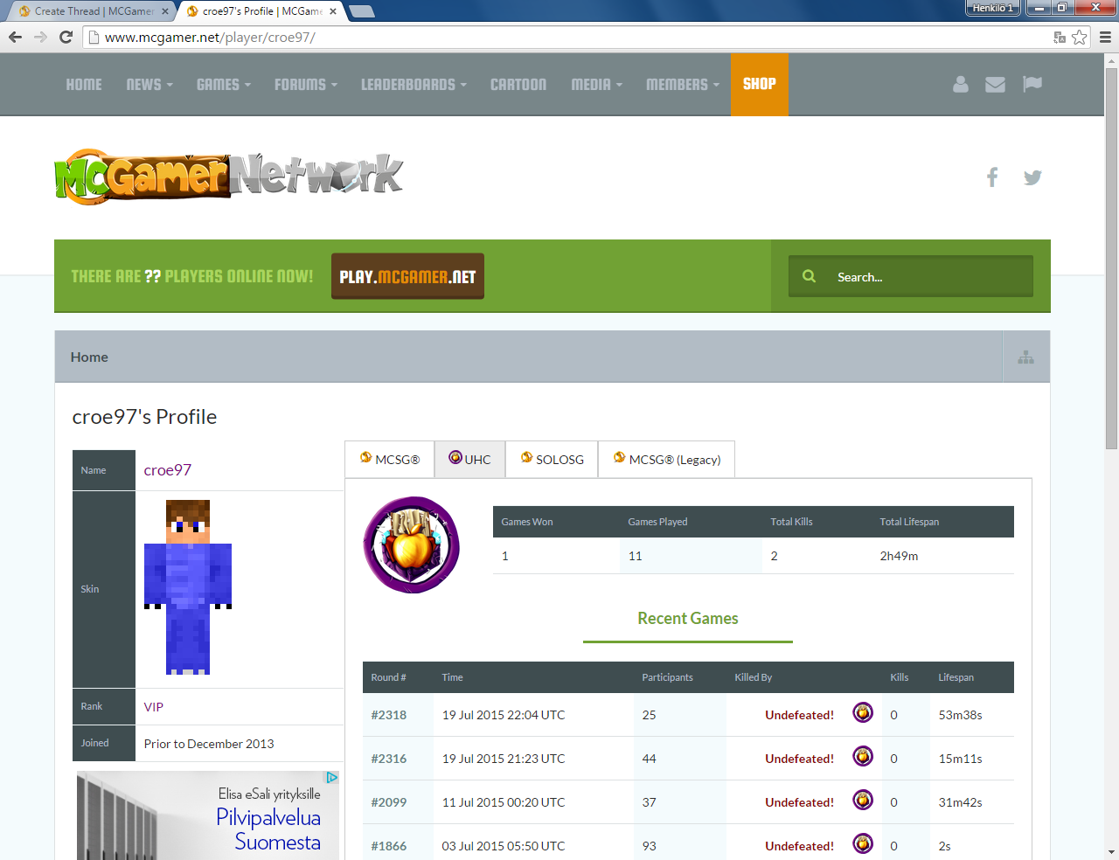The height and width of the screenshot is (860, 1119).
Task: Click the large golden apple UHC badge
Action: (411, 545)
